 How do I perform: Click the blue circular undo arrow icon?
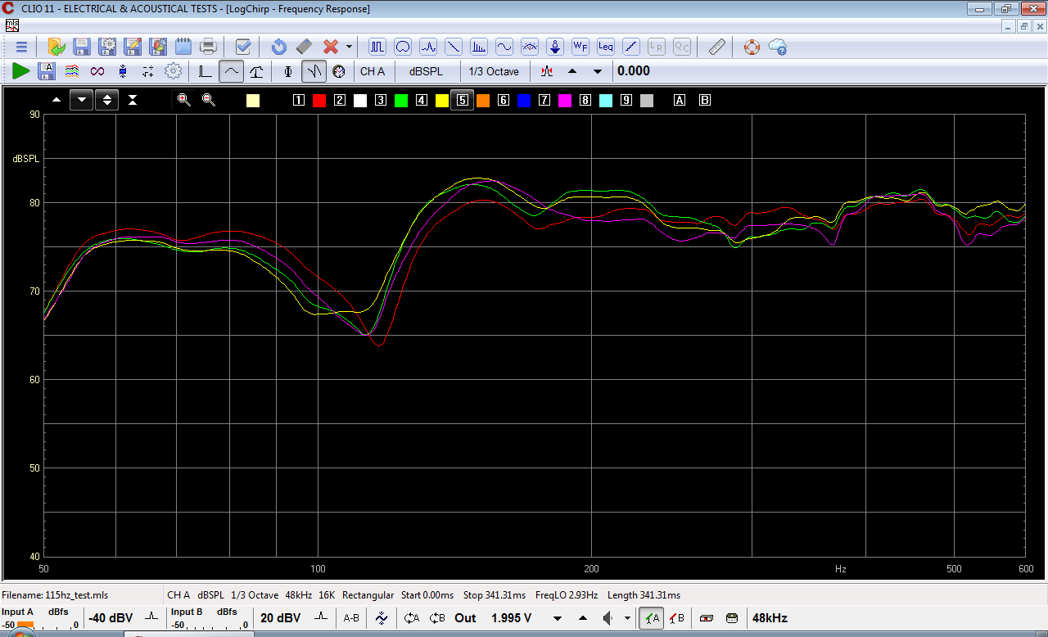click(x=279, y=47)
